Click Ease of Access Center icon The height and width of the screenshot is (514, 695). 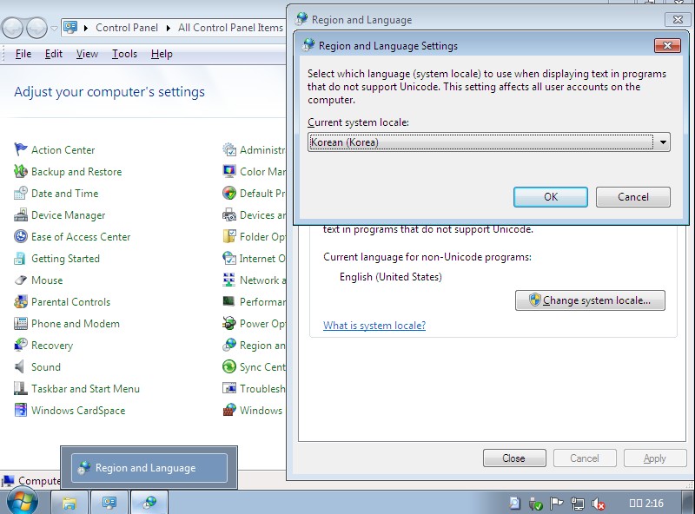coord(20,237)
